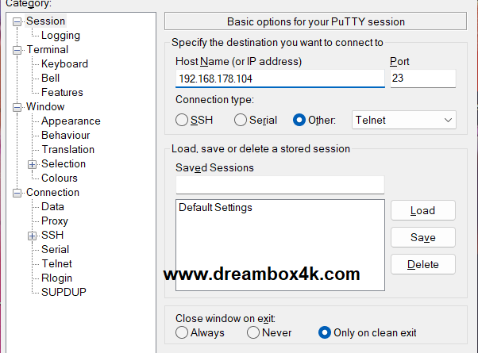Open the Bell category

coord(50,79)
